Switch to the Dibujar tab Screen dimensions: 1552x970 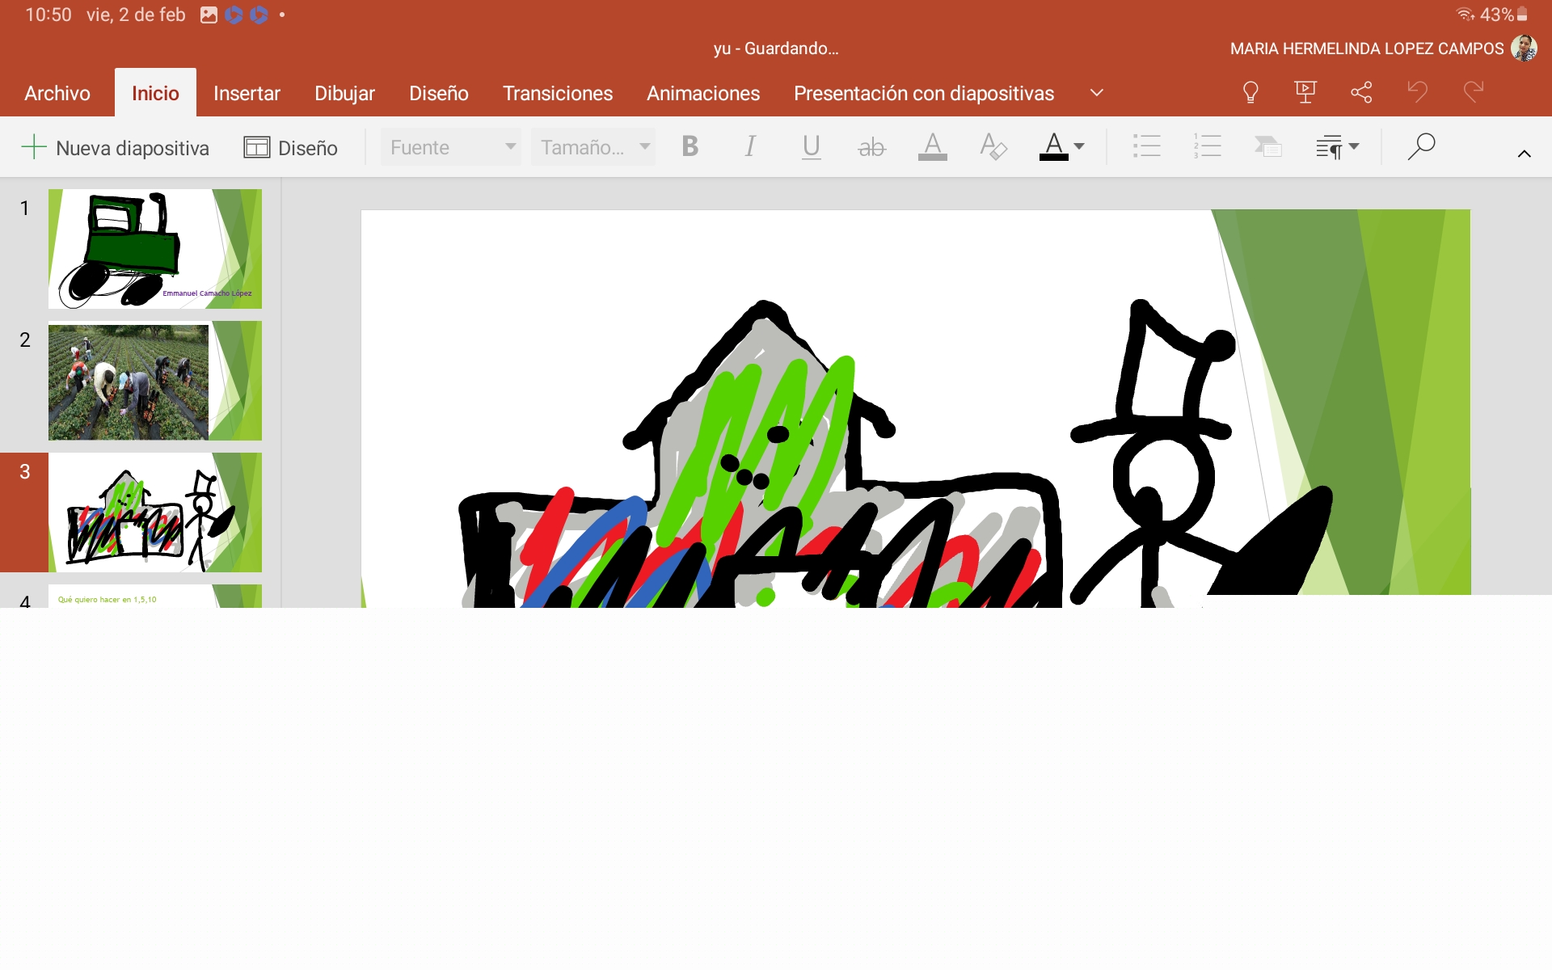[x=344, y=94]
